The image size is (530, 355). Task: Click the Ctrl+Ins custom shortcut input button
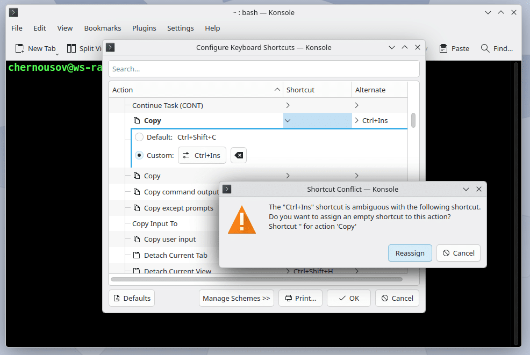click(202, 155)
